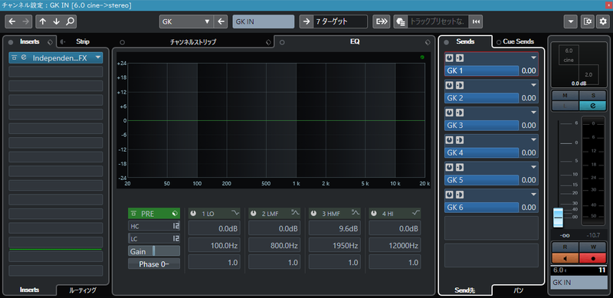The height and width of the screenshot is (298, 613).
Task: Click the edit channel settings e button
Action: pyautogui.click(x=592, y=105)
